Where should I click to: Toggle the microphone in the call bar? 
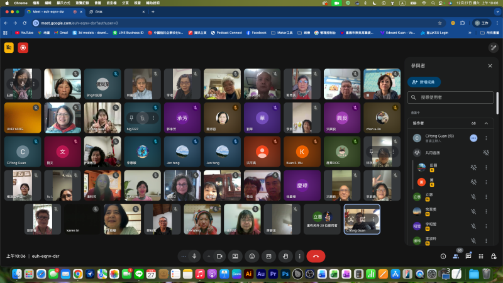(195, 256)
